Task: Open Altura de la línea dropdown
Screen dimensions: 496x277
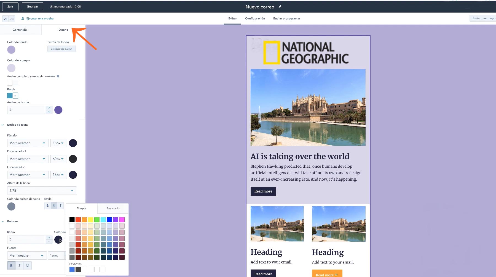Action: pyautogui.click(x=42, y=191)
